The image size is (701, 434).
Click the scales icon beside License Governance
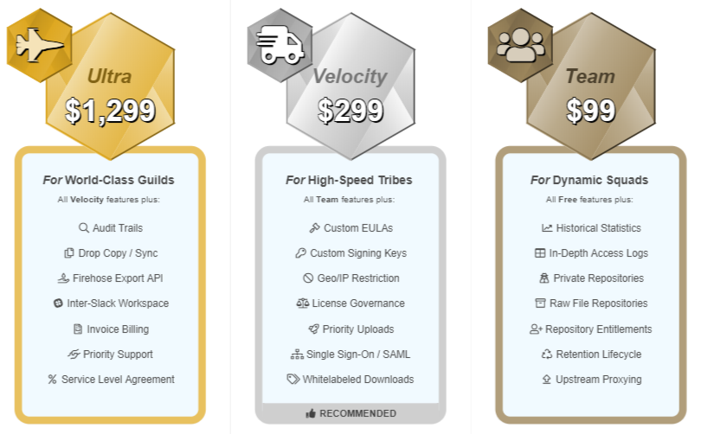click(303, 303)
